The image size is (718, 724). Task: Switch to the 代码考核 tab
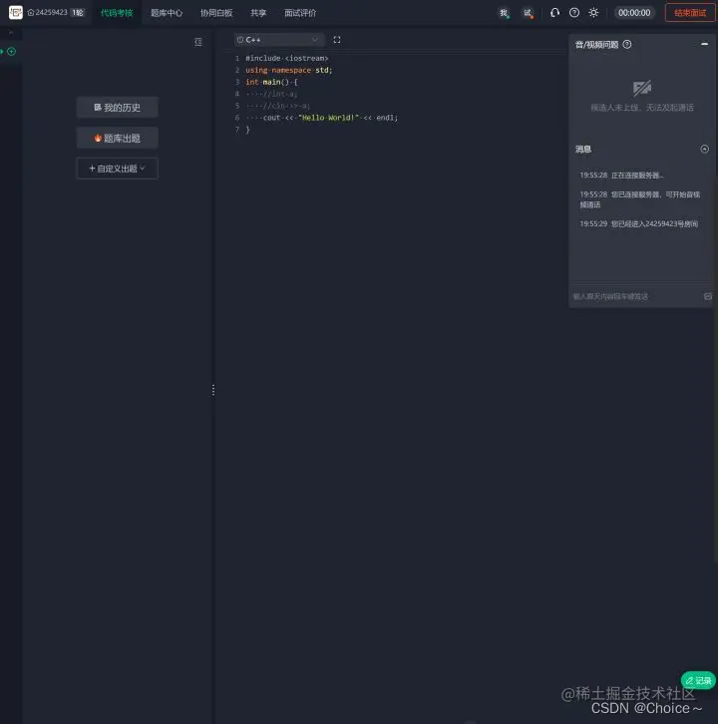(117, 13)
